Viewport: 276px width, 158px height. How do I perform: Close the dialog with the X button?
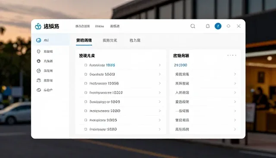tap(238, 26)
